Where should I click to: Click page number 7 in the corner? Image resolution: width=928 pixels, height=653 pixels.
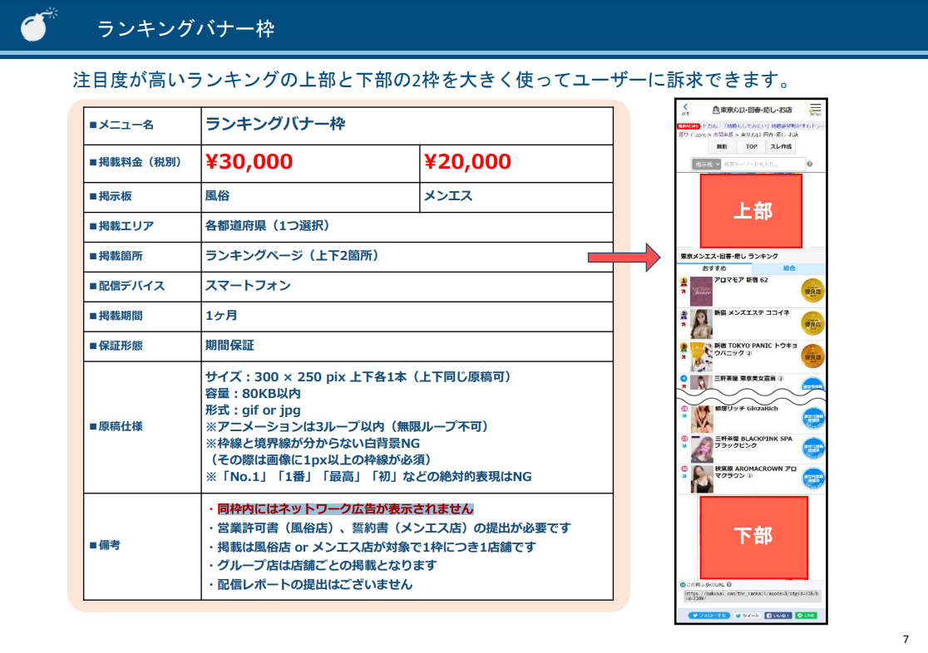pos(906,639)
